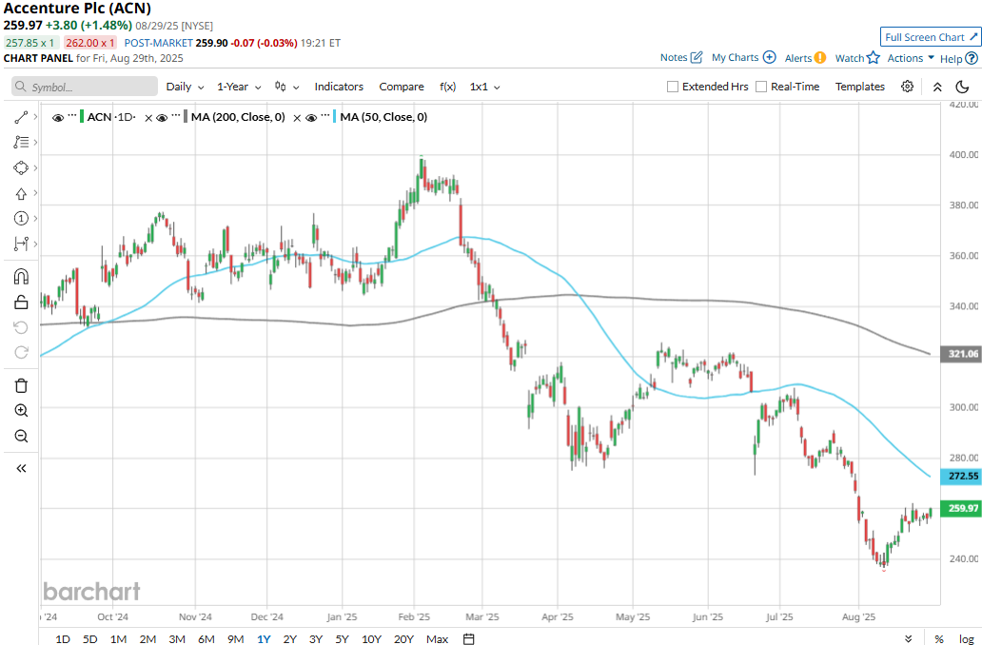982x645 pixels.
Task: Choose the shapes drawing tool
Action: [x=21, y=167]
